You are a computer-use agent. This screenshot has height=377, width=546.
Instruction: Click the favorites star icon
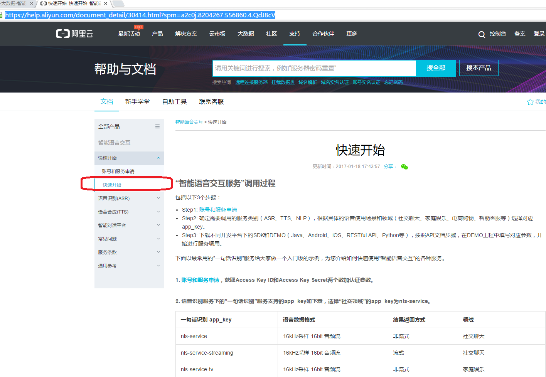coord(530,102)
